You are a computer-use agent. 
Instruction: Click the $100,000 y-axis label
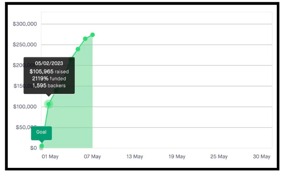coord(25,107)
